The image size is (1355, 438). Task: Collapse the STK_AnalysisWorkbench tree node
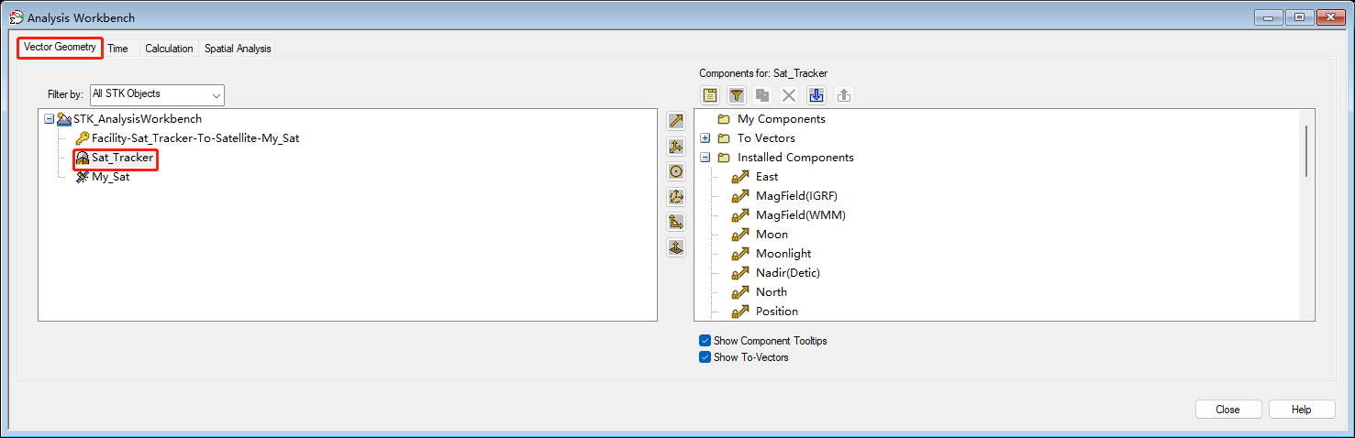(x=50, y=119)
